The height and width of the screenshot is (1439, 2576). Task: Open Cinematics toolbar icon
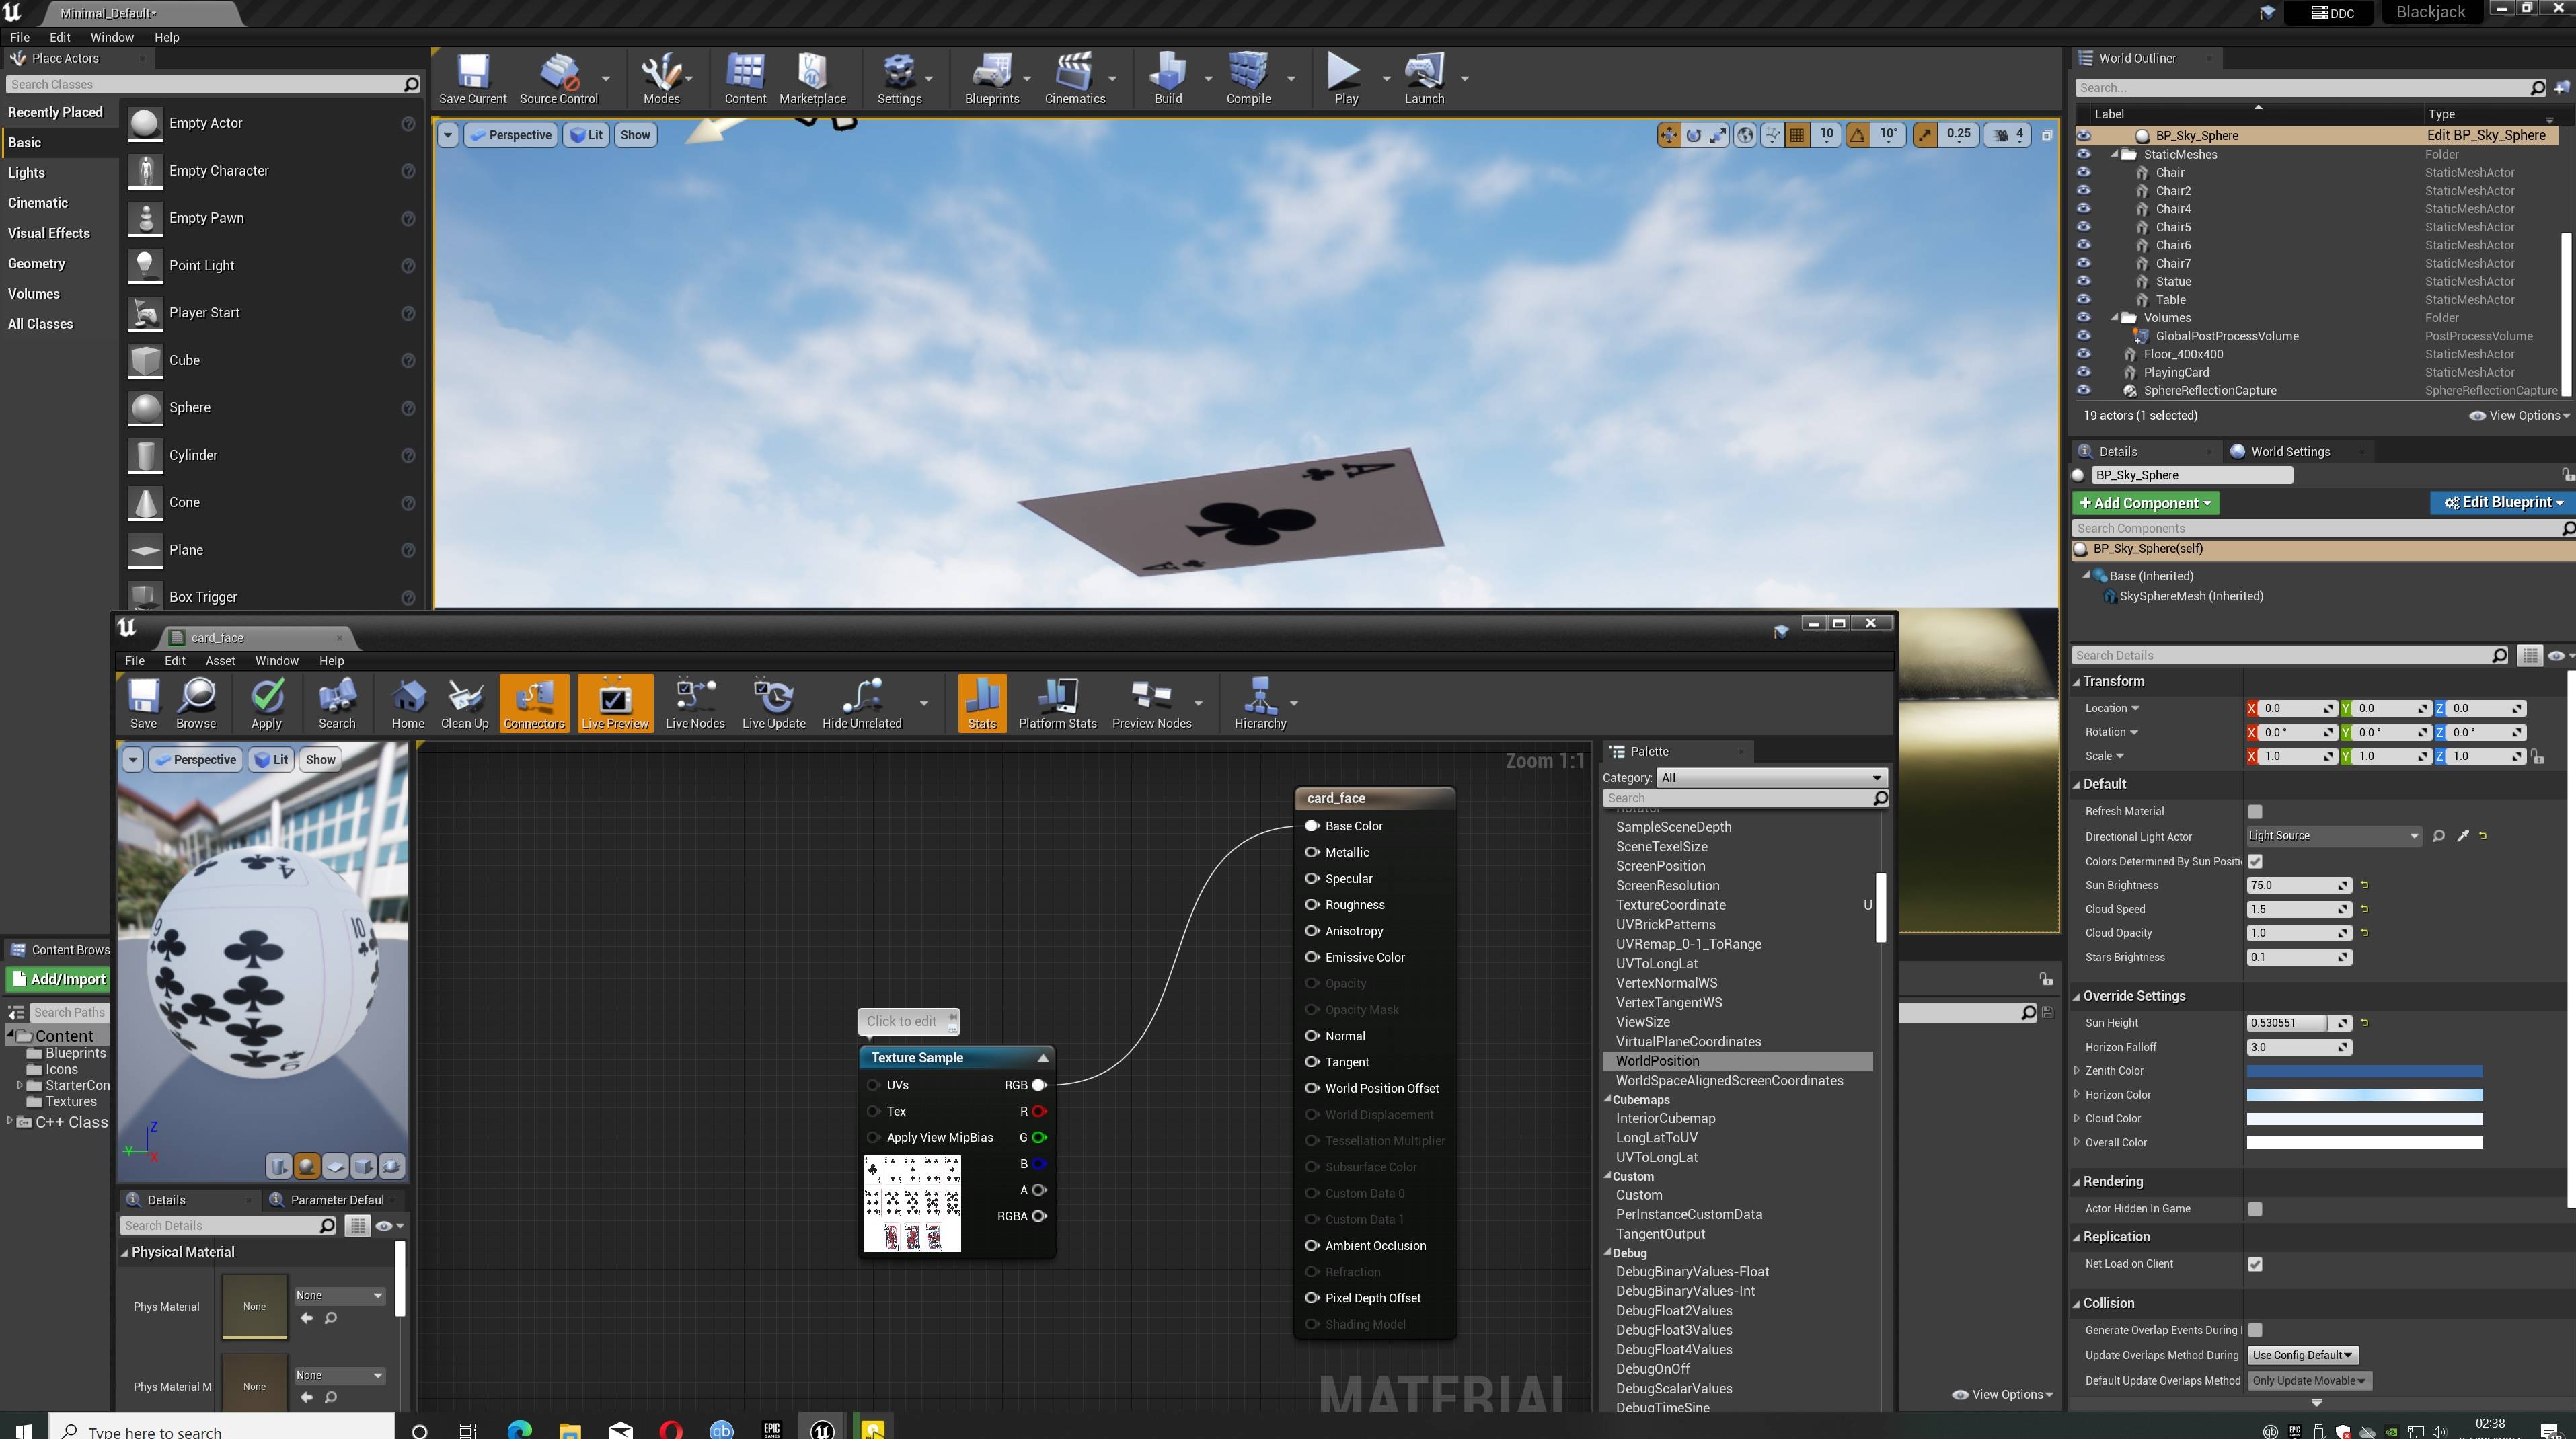[1074, 79]
